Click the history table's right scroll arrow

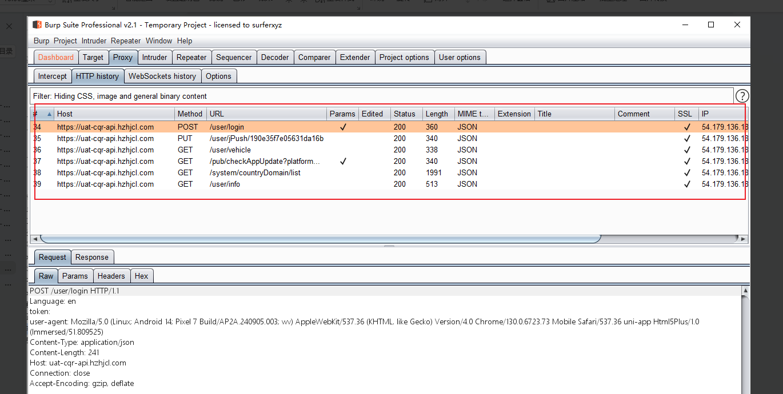click(744, 239)
